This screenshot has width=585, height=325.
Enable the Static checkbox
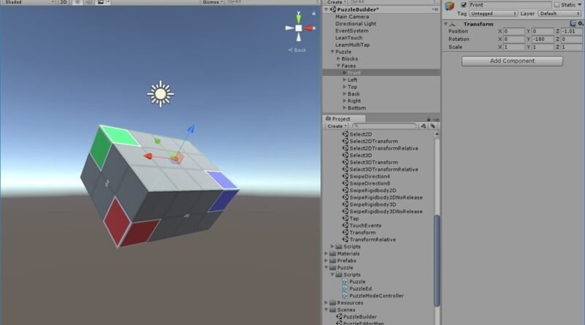[556, 5]
